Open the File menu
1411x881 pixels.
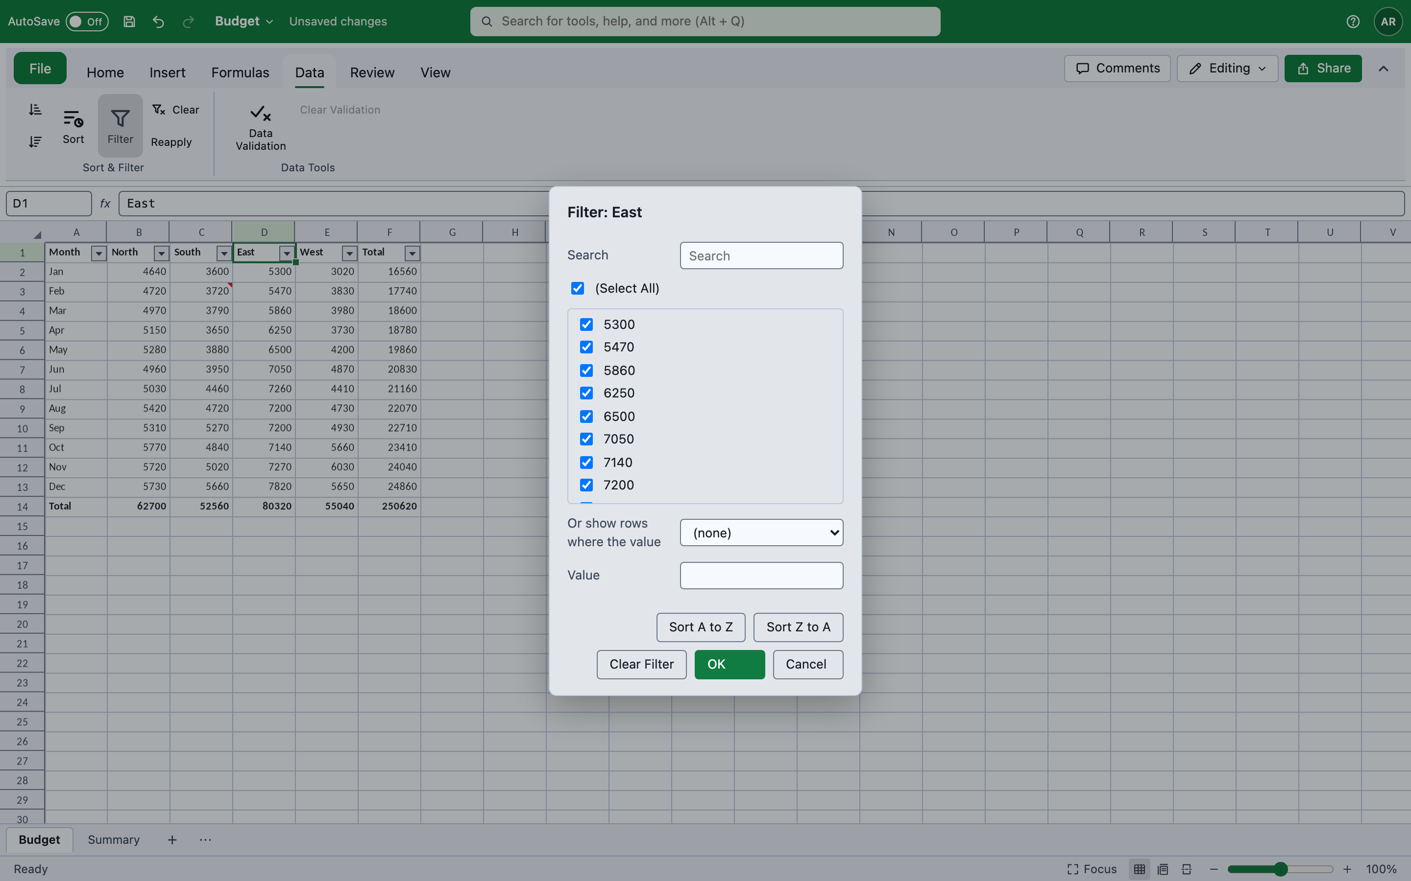pyautogui.click(x=40, y=69)
